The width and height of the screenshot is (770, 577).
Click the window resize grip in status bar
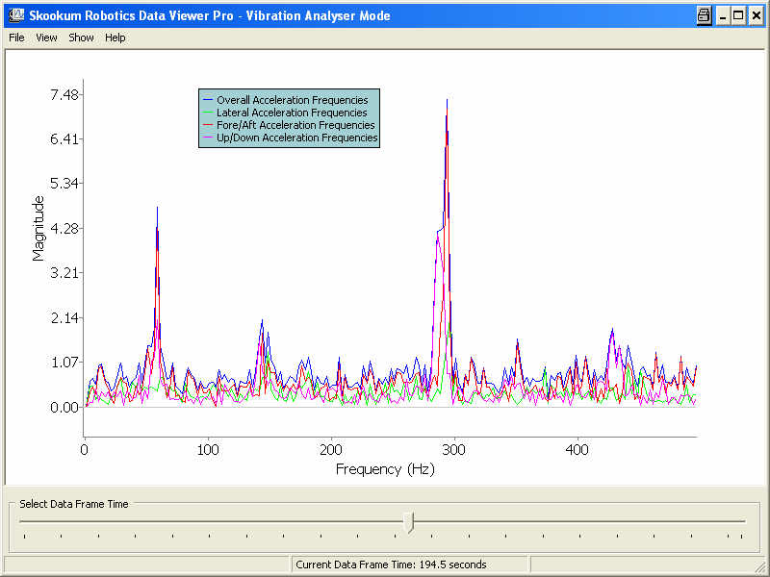[760, 566]
